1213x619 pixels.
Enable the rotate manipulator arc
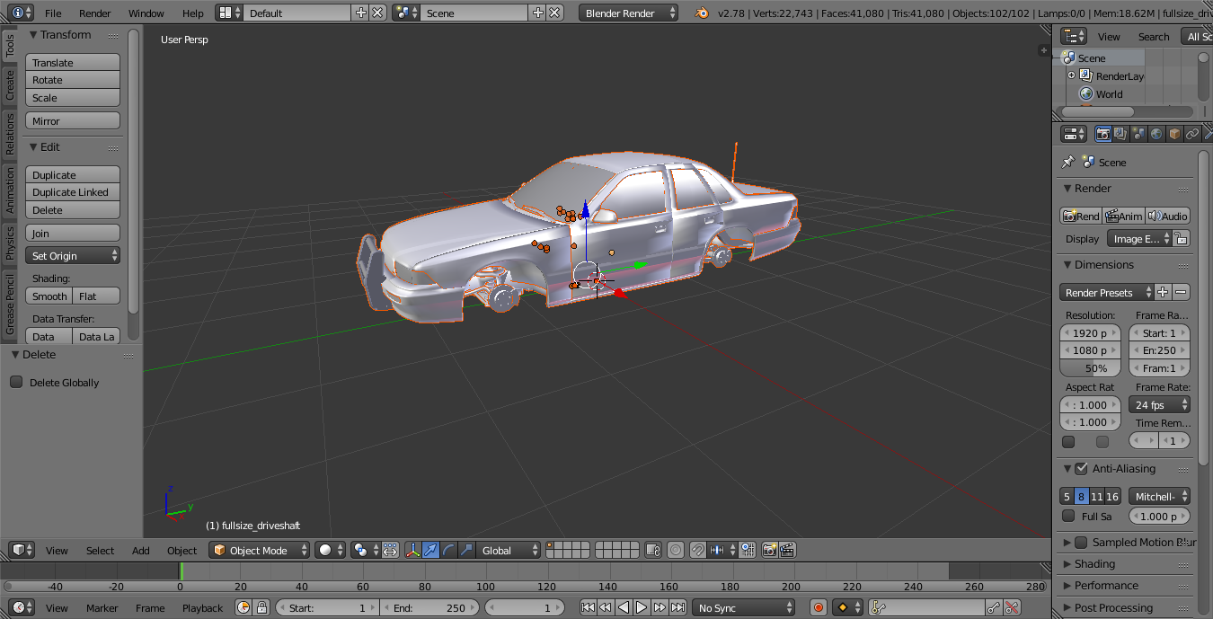click(448, 550)
